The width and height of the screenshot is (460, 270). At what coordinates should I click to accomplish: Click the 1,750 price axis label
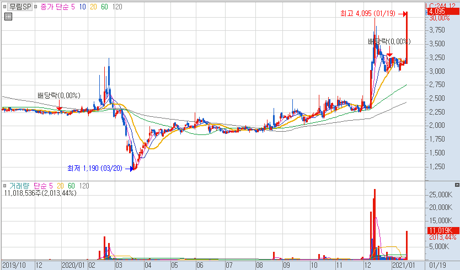pos(437,139)
